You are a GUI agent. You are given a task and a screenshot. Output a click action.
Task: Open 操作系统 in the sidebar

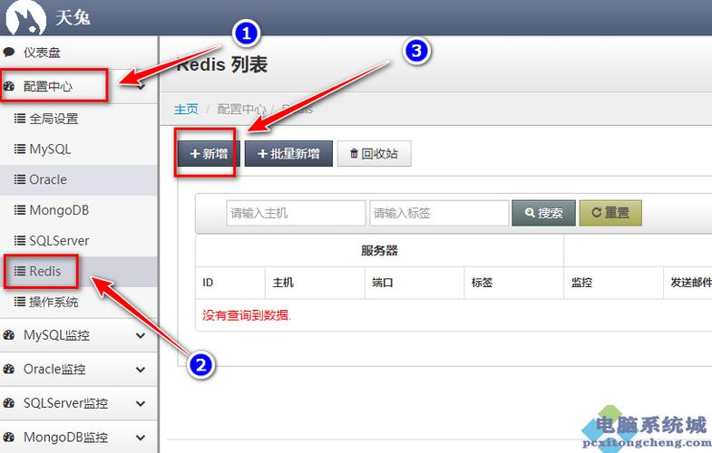tap(79, 302)
